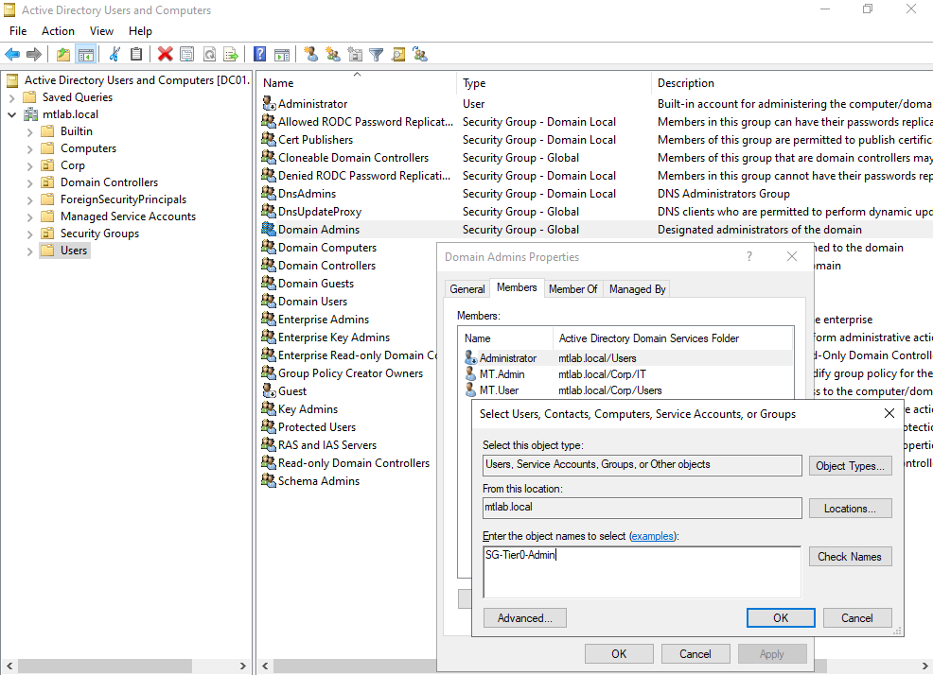Viewport: 933px width, 675px height.
Task: Switch to the Managed By tab
Action: tap(637, 289)
